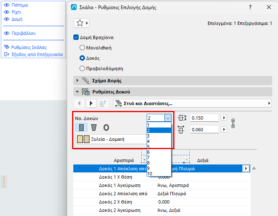
Task: Toggle visibility of Πάτημα eye icon
Action: click(x=7, y=5)
